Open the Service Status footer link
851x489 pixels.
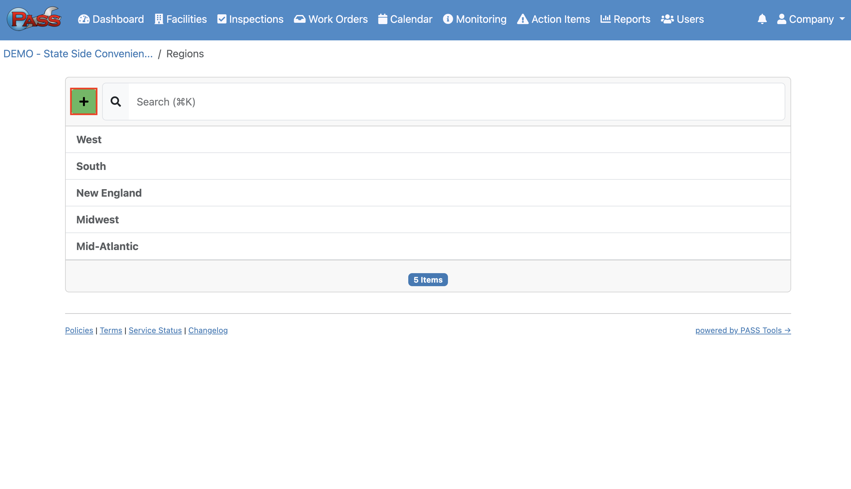tap(155, 330)
